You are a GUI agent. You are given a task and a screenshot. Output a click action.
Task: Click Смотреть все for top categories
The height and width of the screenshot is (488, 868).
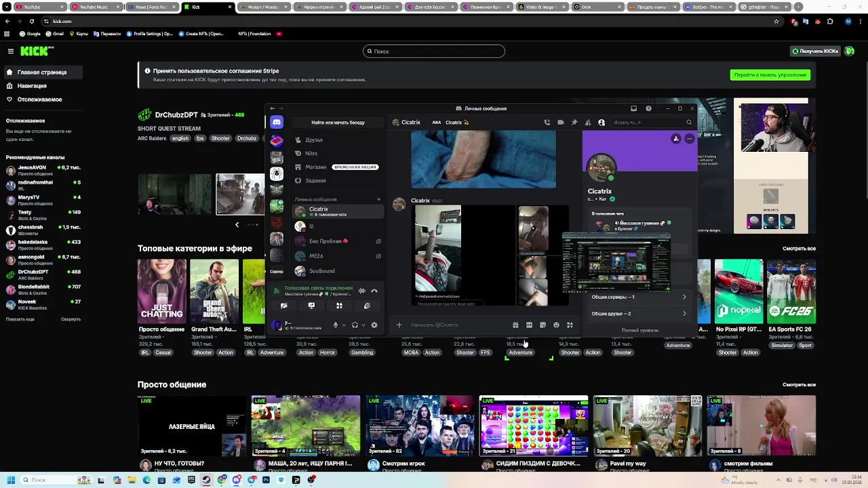[799, 249]
